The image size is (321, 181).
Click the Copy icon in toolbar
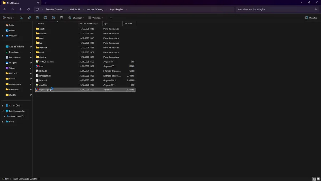tap(29, 18)
